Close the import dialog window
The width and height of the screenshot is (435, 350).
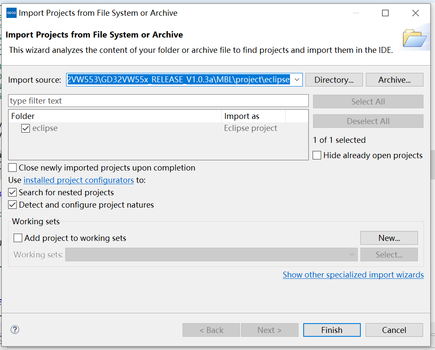click(415, 13)
